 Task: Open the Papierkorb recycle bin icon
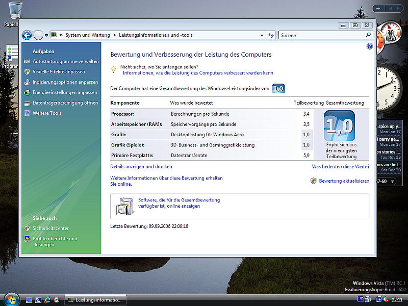pyautogui.click(x=15, y=9)
